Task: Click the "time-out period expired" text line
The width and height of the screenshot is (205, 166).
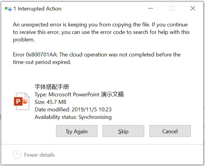Action: coord(42,62)
